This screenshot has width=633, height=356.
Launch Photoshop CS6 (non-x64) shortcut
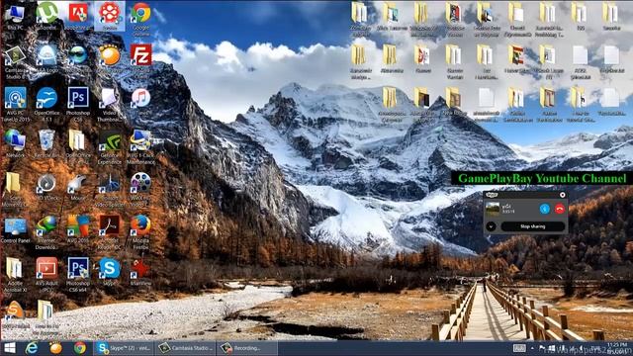78,104
